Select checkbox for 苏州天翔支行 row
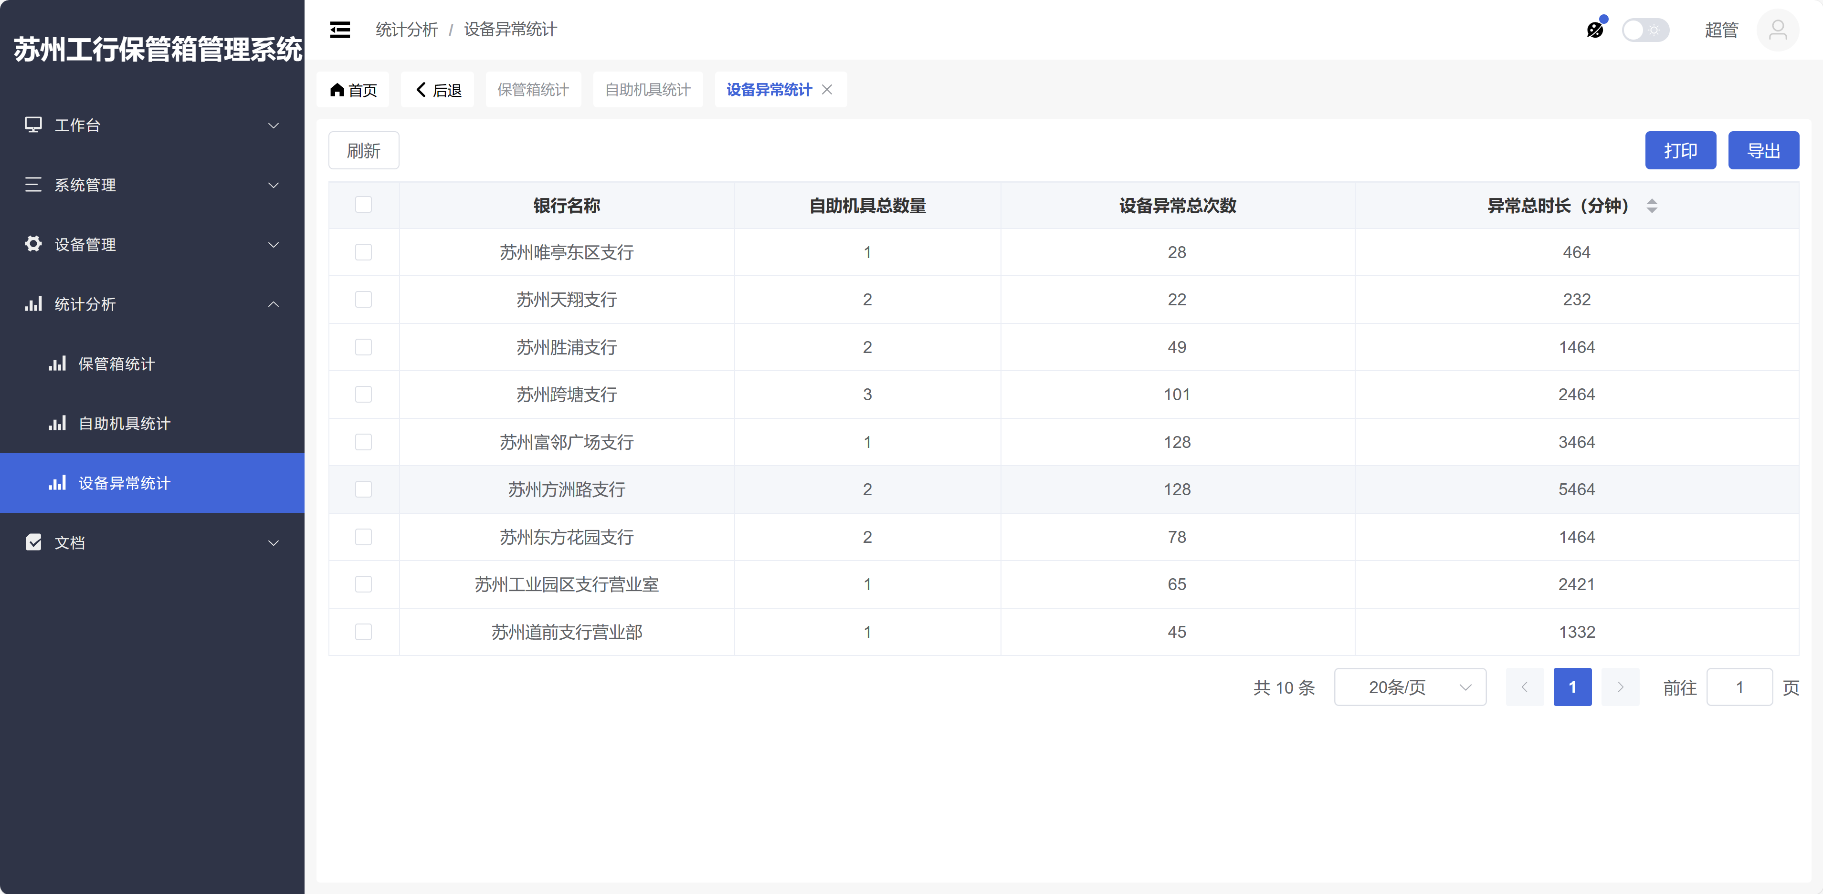This screenshot has height=894, width=1823. click(363, 300)
